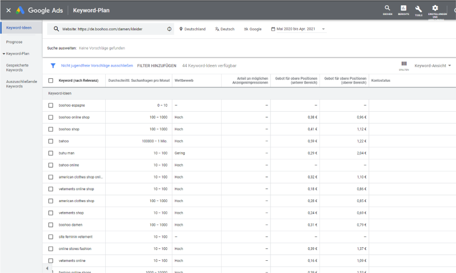Viewport: 456px width, 273px height.
Task: Sort by Anteil an möglichen Anzeigenimpressionen
Action: (250, 80)
